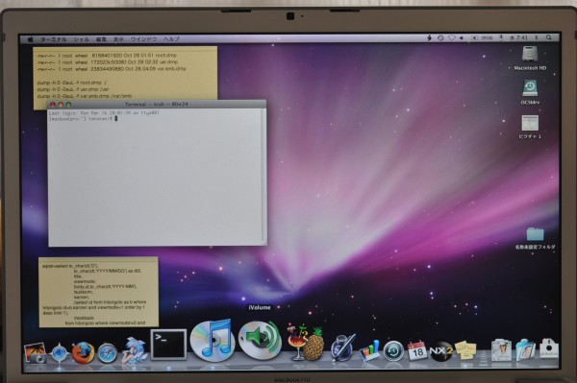This screenshot has height=383, width=577.
Task: Open iTunes from the Dock
Action: 213,340
